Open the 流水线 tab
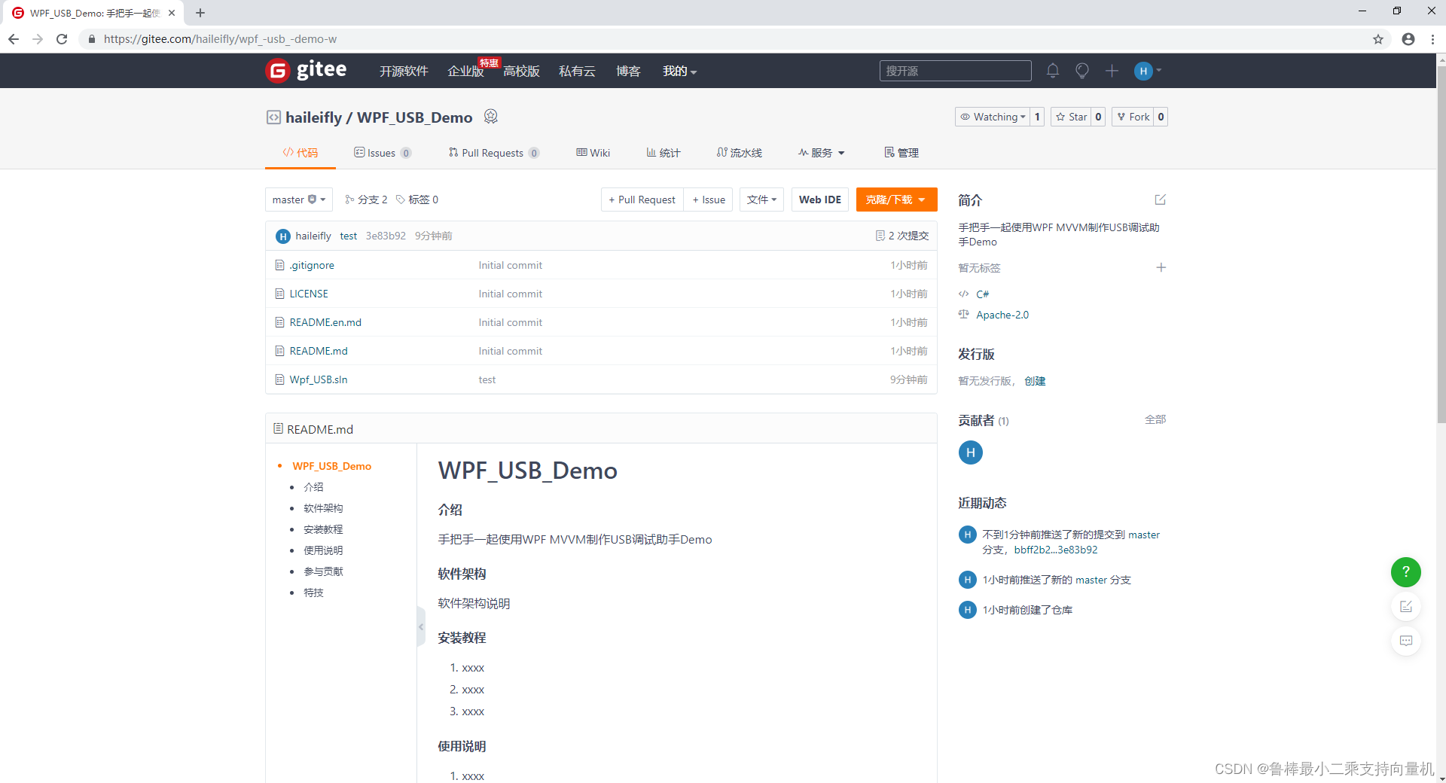The image size is (1446, 783). pyautogui.click(x=740, y=153)
